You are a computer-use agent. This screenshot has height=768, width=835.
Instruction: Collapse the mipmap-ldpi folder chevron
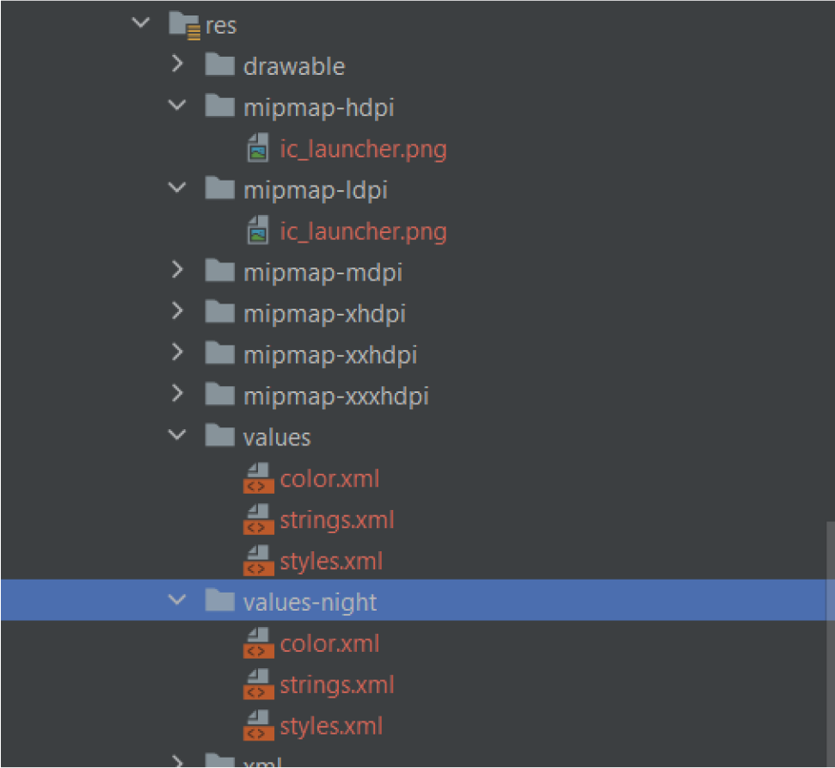tap(177, 187)
